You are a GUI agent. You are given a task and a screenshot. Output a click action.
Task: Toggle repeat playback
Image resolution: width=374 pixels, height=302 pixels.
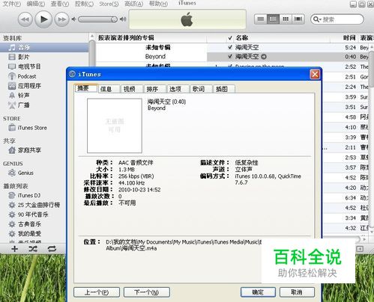pos(52,249)
